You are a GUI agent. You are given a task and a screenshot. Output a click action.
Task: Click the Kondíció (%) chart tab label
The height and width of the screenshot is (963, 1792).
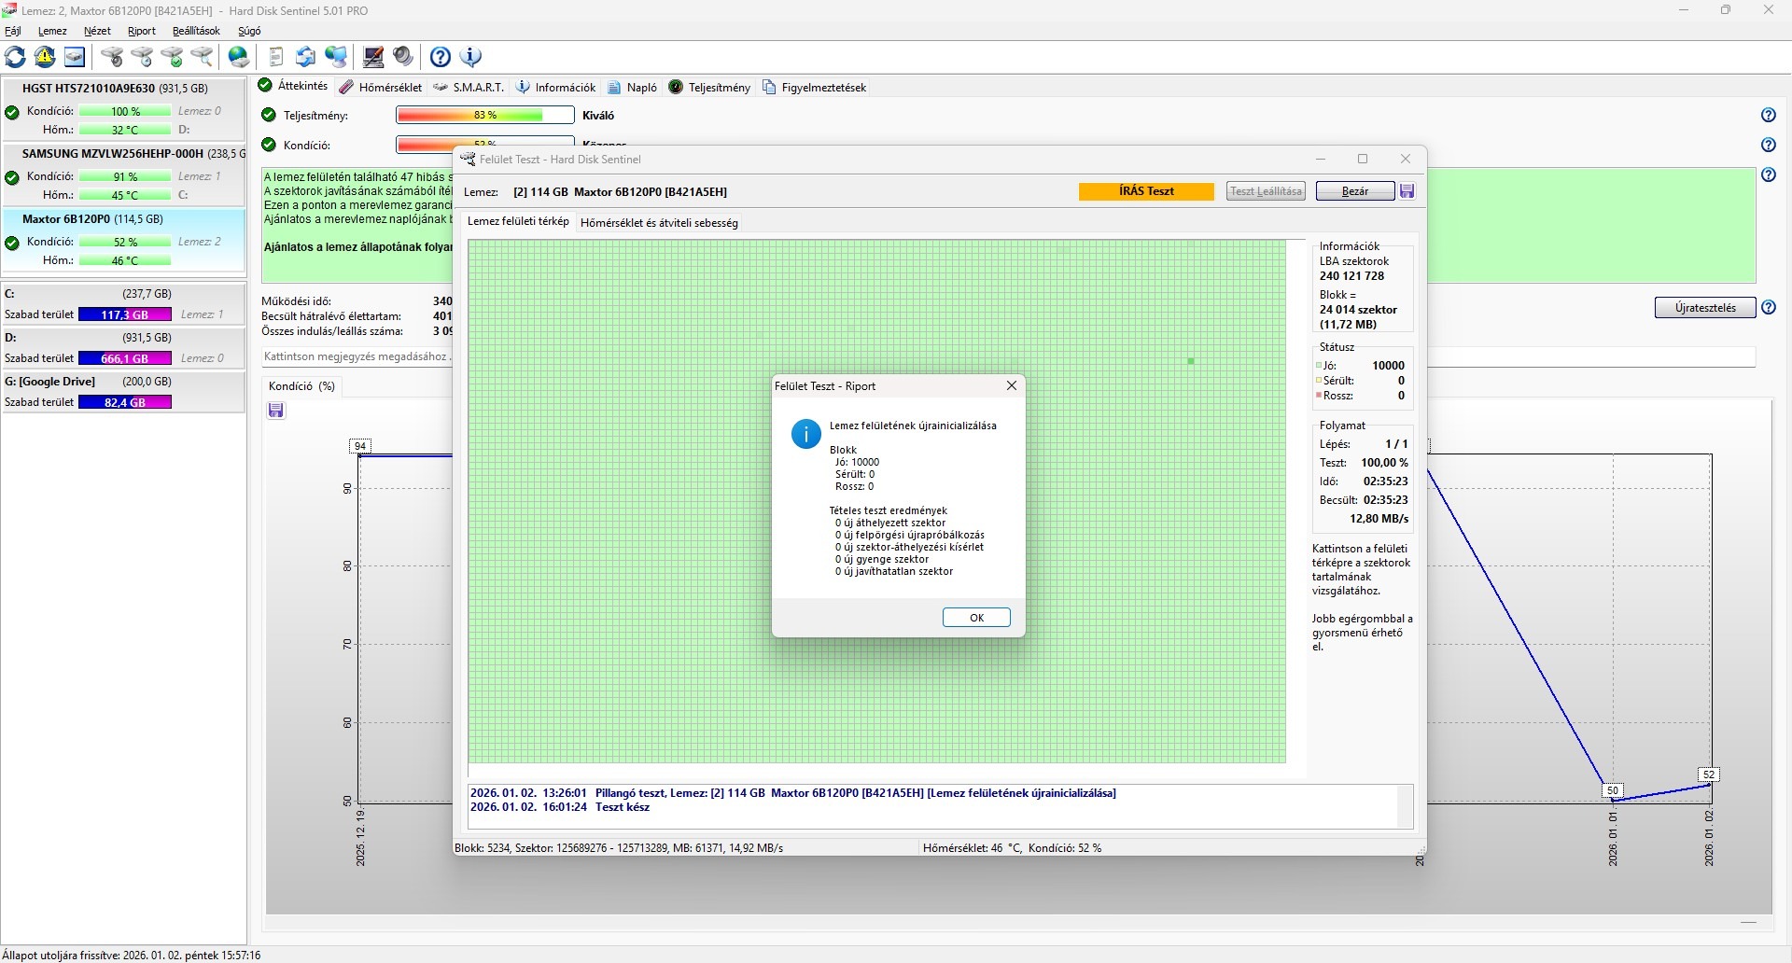coord(301,386)
